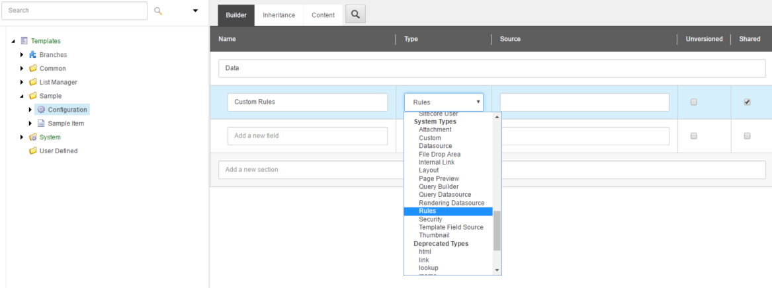
Task: Click the Common folder icon
Action: click(33, 68)
